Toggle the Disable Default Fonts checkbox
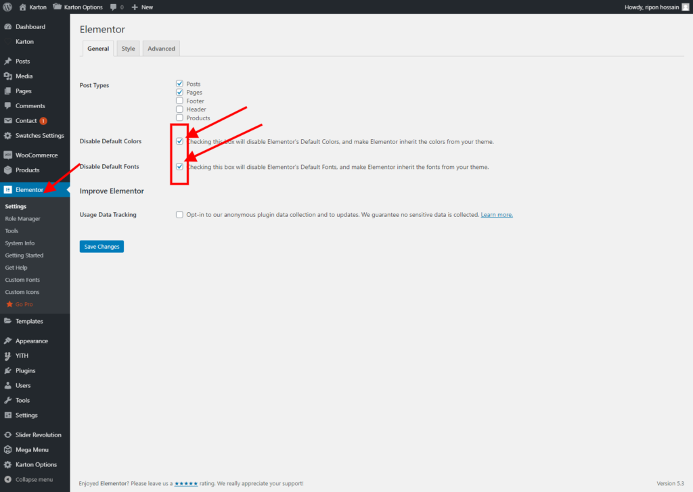 [x=179, y=166]
